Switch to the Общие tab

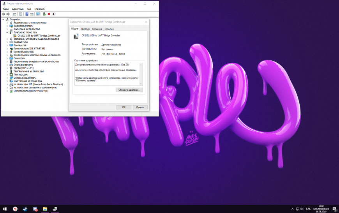click(75, 29)
